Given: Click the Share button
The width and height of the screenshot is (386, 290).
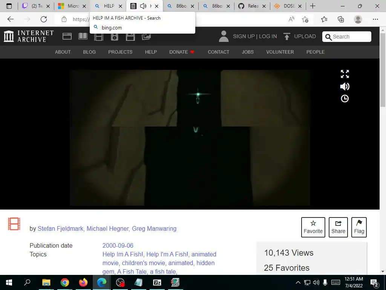Looking at the screenshot, I should (338, 227).
